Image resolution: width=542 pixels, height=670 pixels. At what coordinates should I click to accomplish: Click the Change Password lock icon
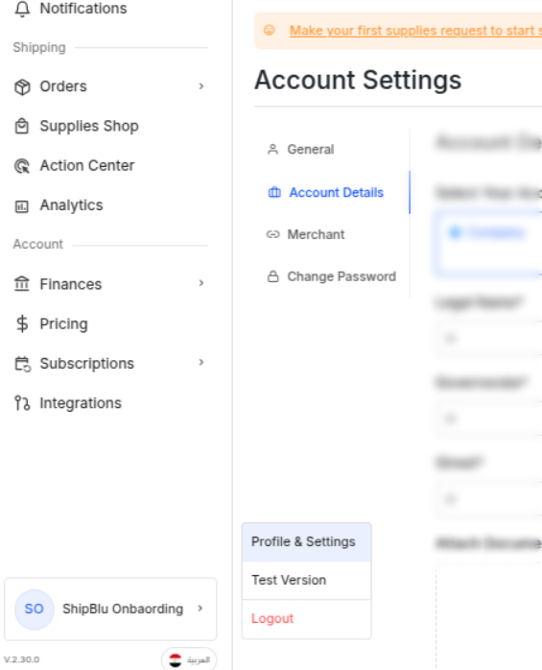pos(273,276)
